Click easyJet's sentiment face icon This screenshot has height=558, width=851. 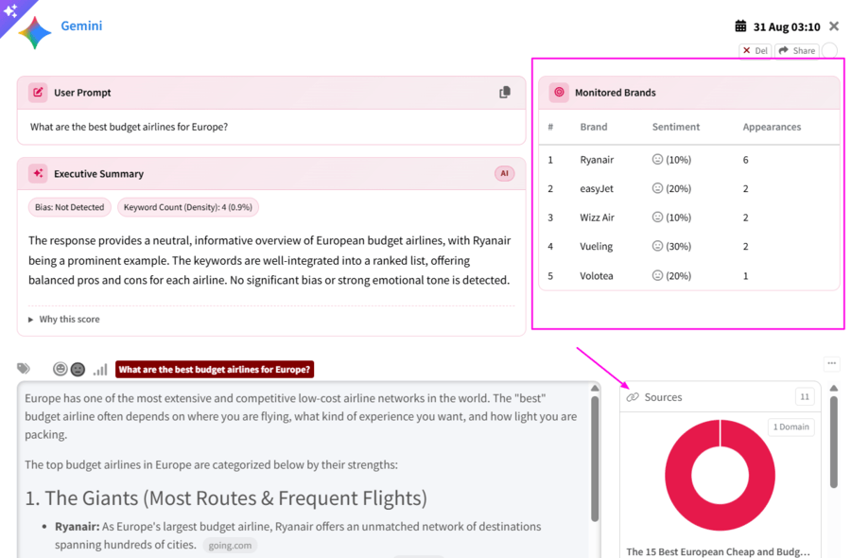(657, 188)
